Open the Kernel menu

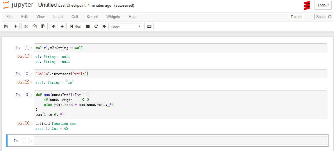92,17
